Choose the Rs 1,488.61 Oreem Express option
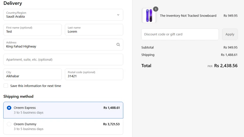The width and height of the screenshot is (244, 137). click(63, 110)
